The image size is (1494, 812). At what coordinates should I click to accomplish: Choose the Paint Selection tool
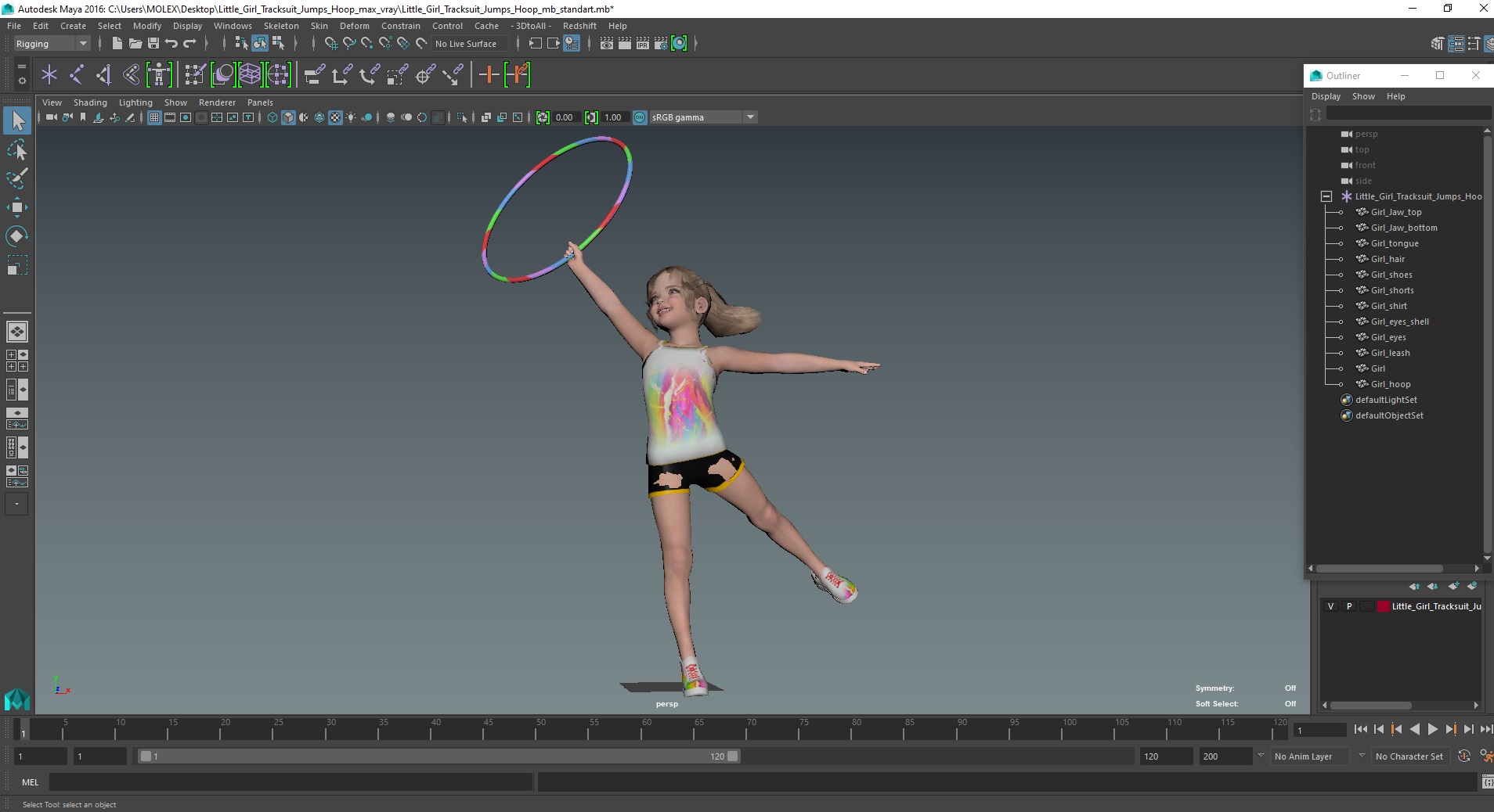(x=17, y=178)
